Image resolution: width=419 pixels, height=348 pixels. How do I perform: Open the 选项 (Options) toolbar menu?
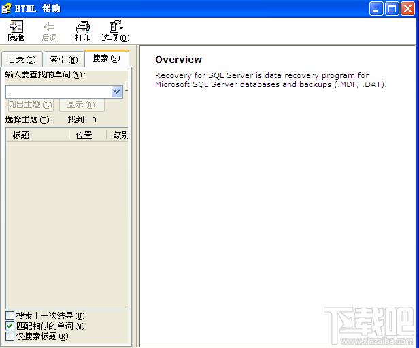116,31
